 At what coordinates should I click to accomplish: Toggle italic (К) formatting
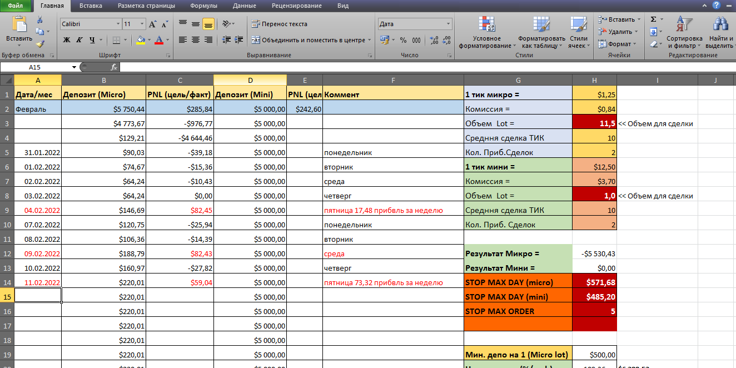(79, 40)
